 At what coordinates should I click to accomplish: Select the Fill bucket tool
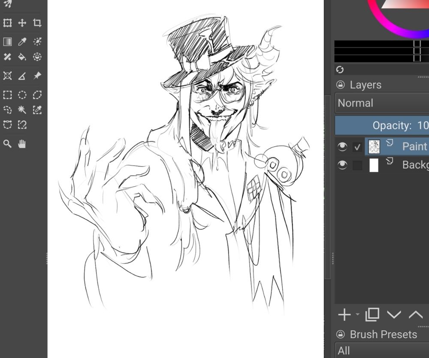(22, 57)
